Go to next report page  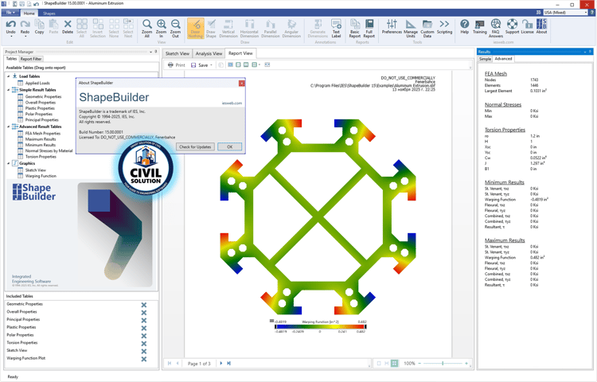coord(220,364)
